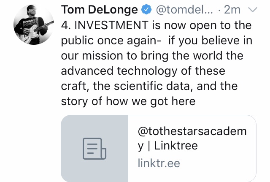Viewport: 270px width, 182px height.
Task: Click the @tomdel... username handle
Action: coord(186,9)
